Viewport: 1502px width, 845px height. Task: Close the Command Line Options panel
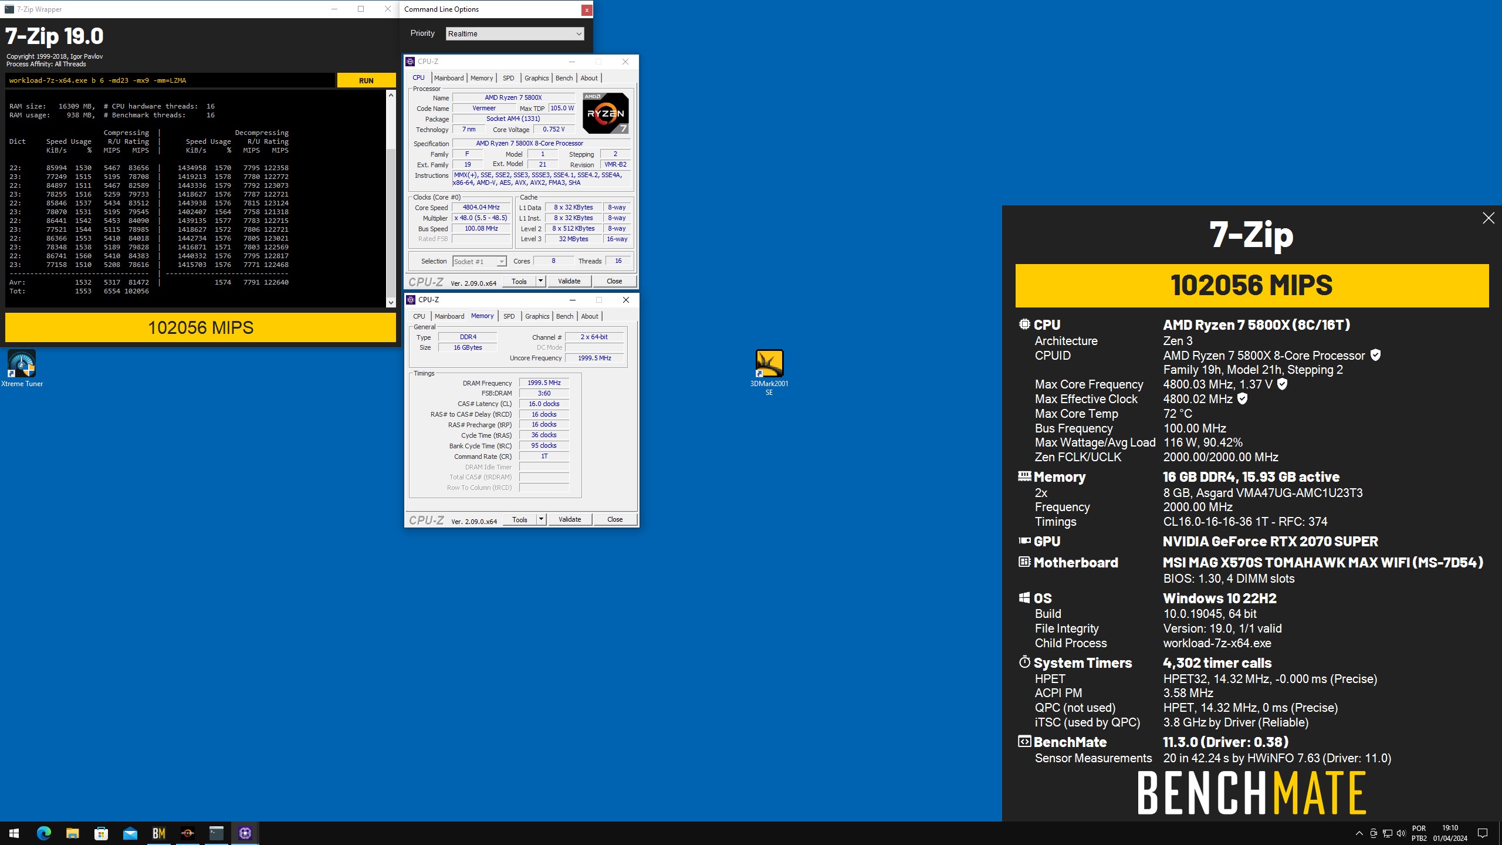586,9
